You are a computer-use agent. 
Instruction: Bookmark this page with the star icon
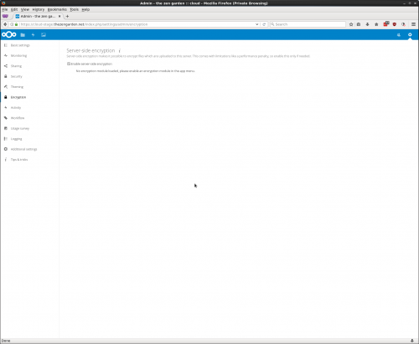(351, 24)
